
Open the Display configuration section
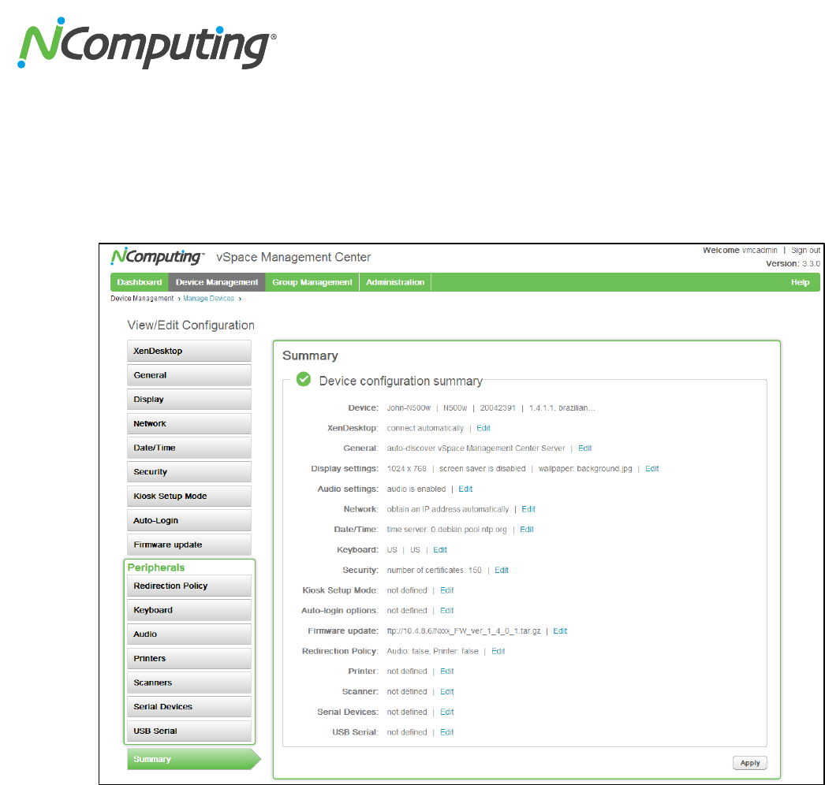(x=189, y=399)
